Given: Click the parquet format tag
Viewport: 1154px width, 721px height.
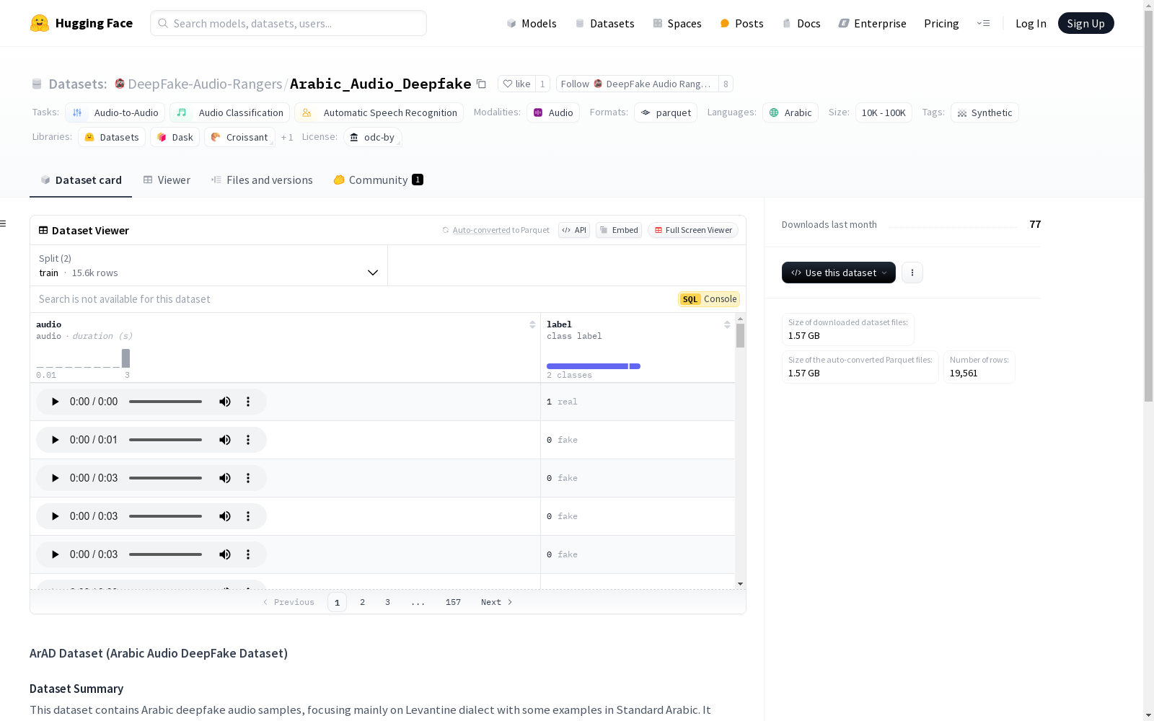Looking at the screenshot, I should (666, 112).
